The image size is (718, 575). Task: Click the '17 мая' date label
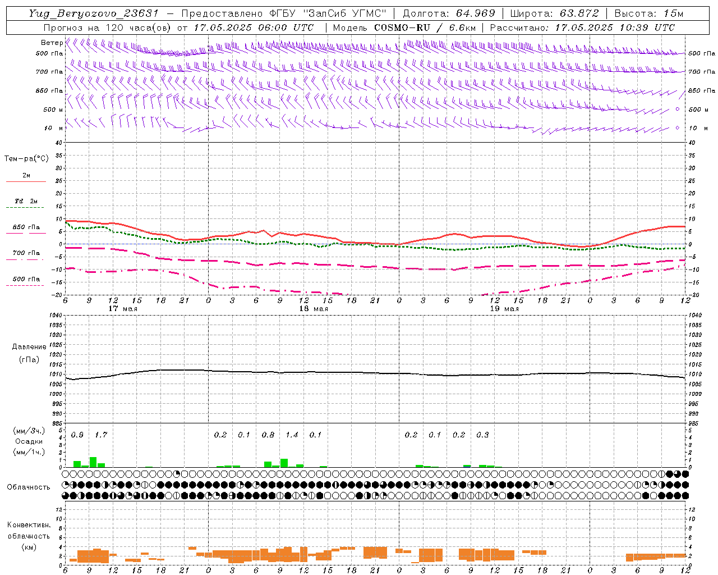click(123, 309)
